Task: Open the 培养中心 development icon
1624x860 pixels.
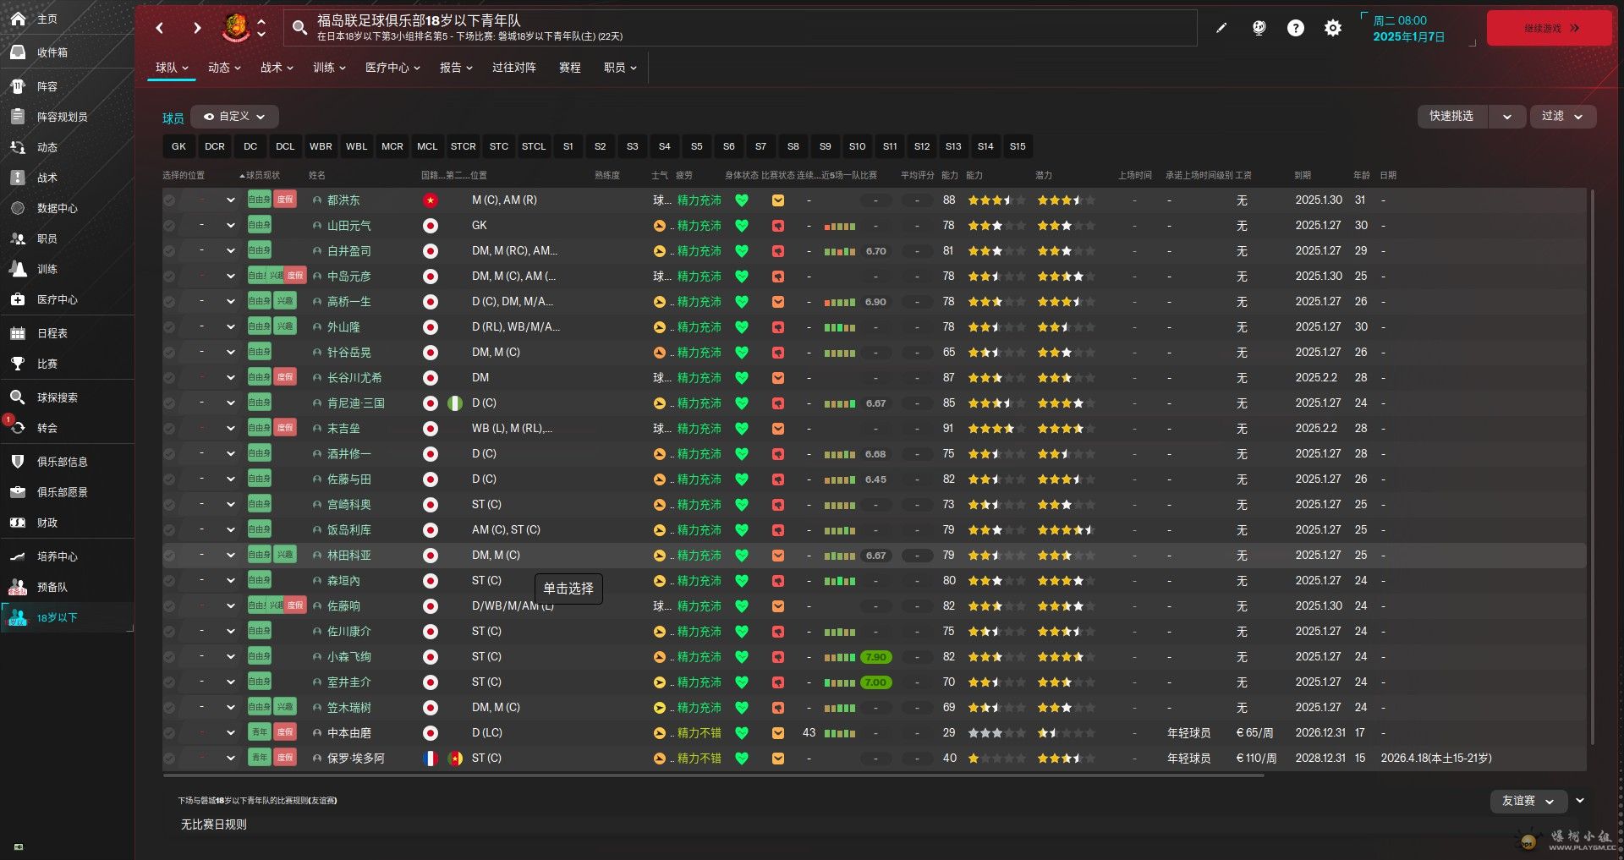Action: pyautogui.click(x=18, y=556)
